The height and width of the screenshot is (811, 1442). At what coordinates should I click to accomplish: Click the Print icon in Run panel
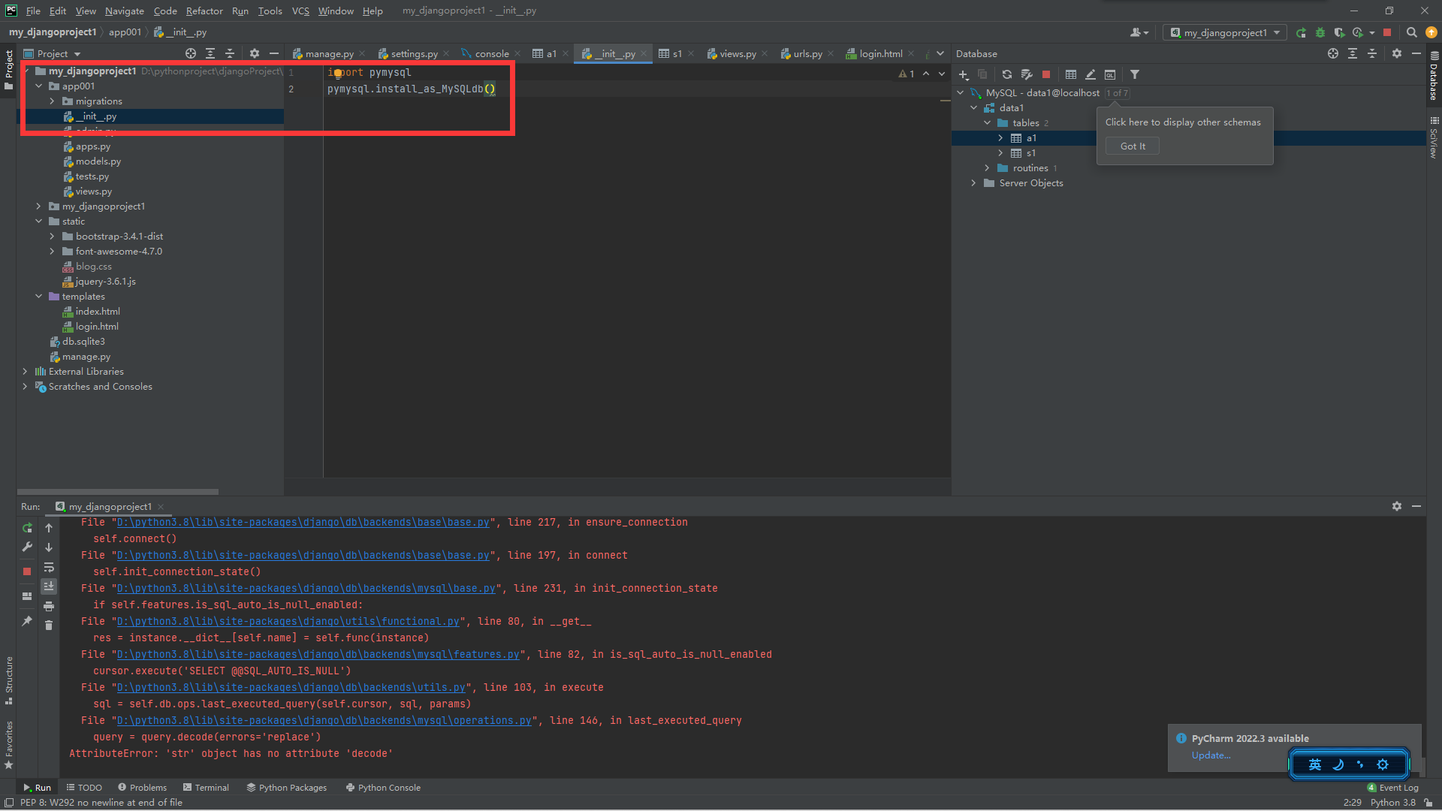49,606
